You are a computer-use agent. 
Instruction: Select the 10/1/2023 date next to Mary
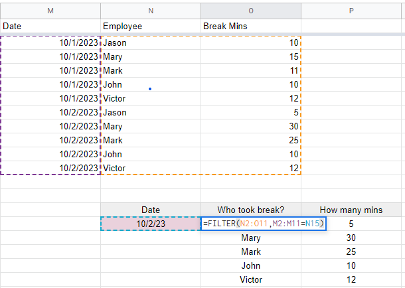50,56
